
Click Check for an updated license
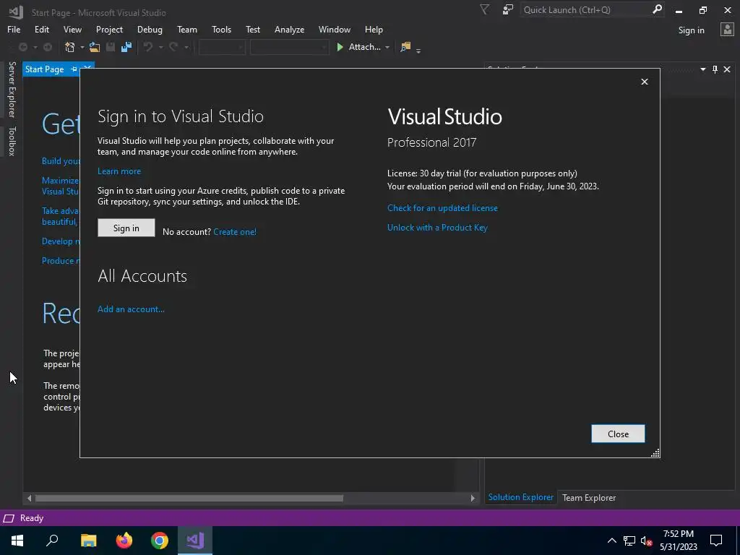[442, 208]
